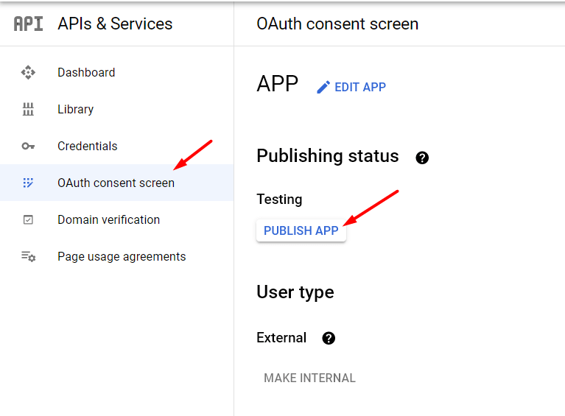
Task: Click the OAuth consent screen icon
Action: [28, 183]
